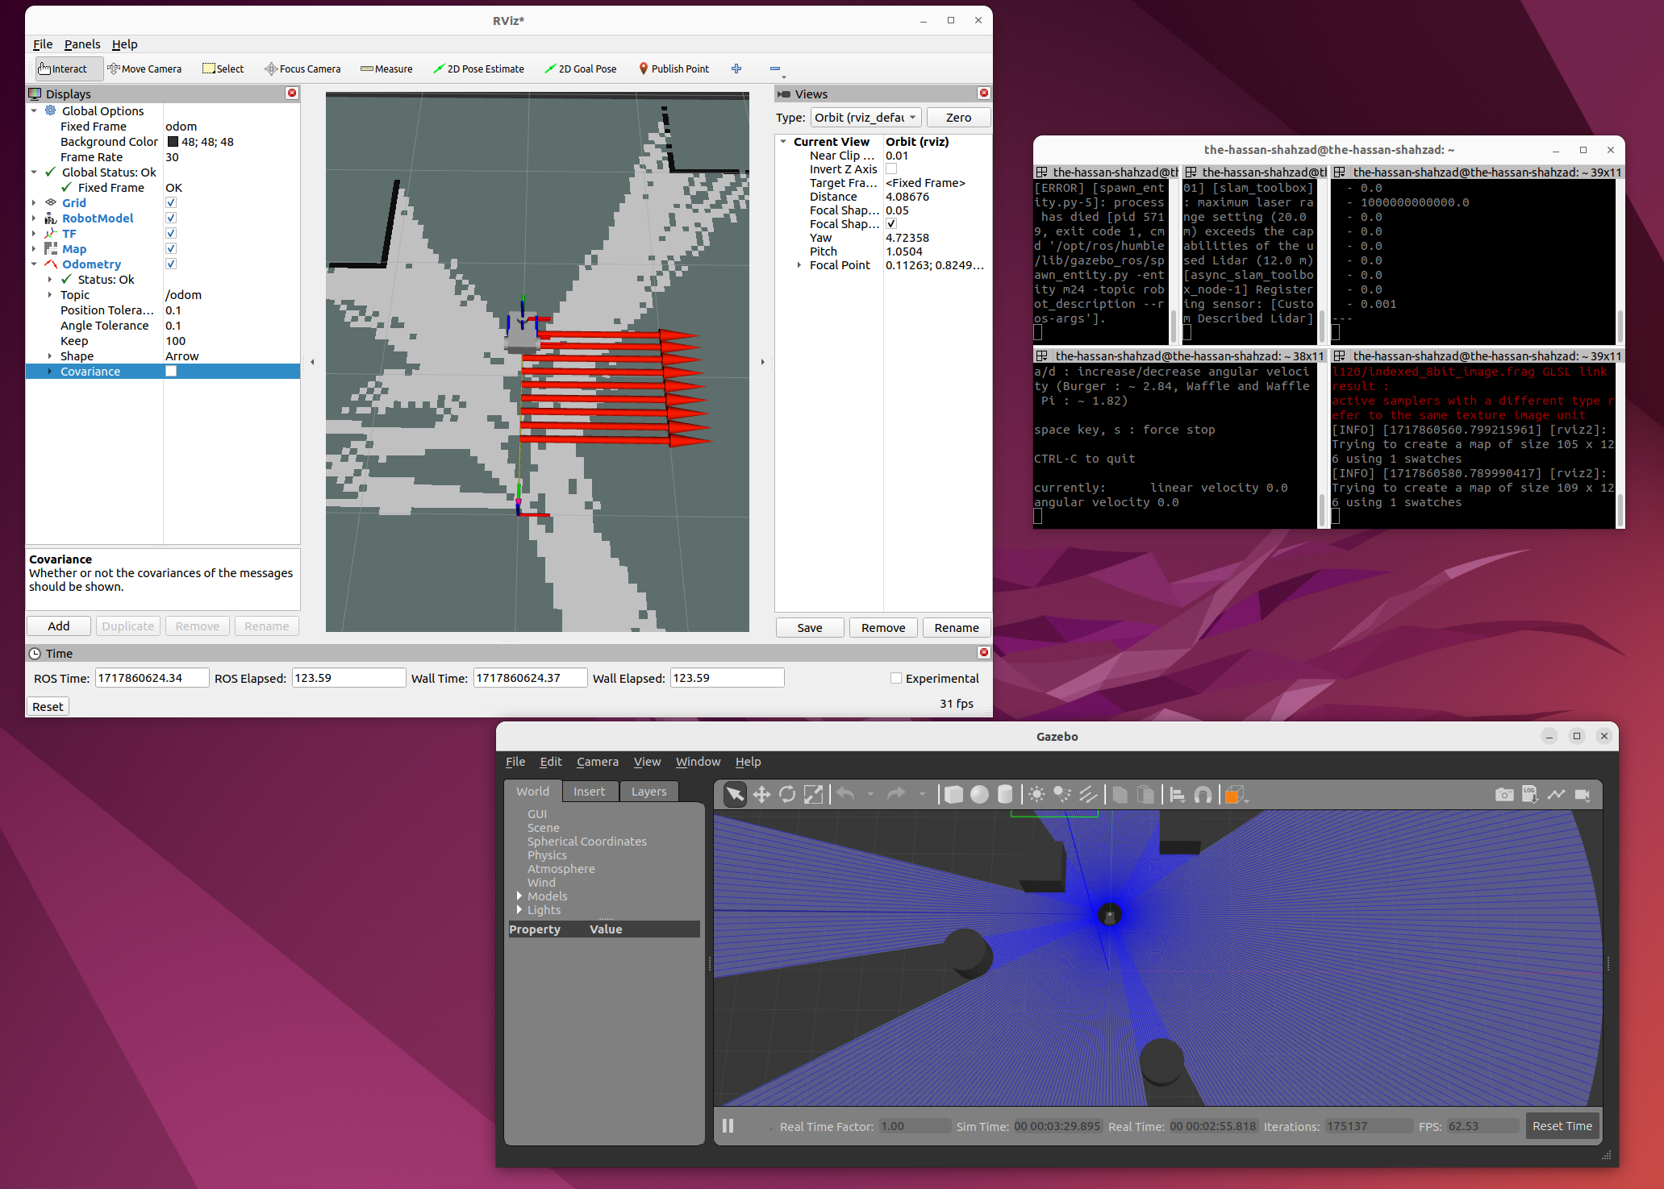1664x1189 pixels.
Task: Open the view Type dropdown
Action: pos(865,118)
